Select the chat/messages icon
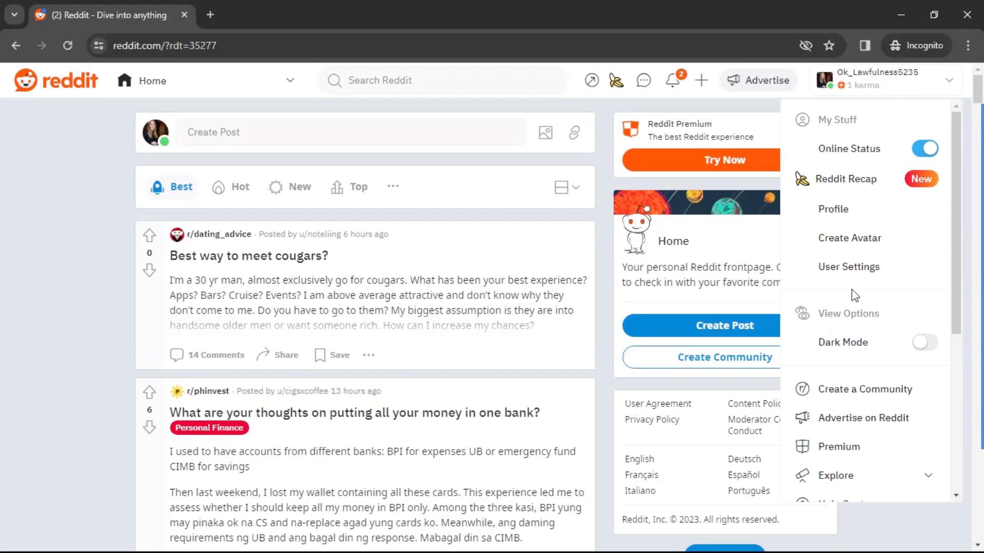 (x=643, y=80)
